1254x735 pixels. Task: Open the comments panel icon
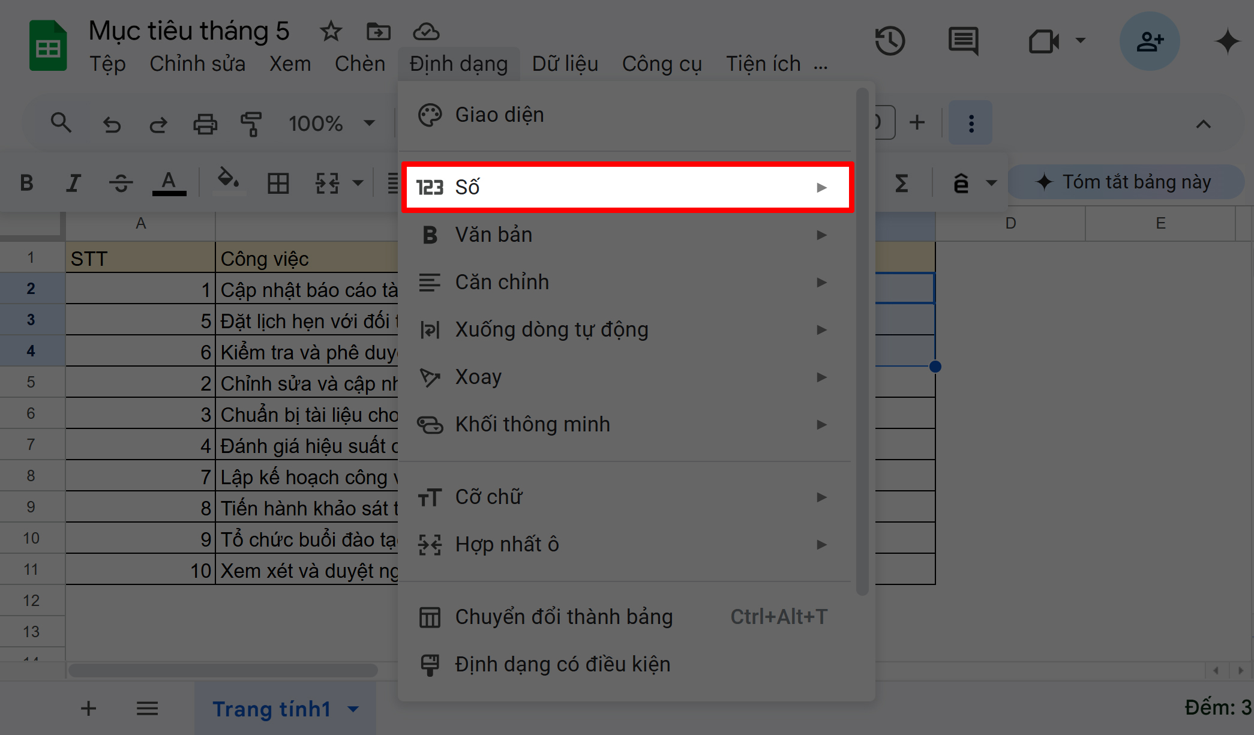pyautogui.click(x=963, y=41)
